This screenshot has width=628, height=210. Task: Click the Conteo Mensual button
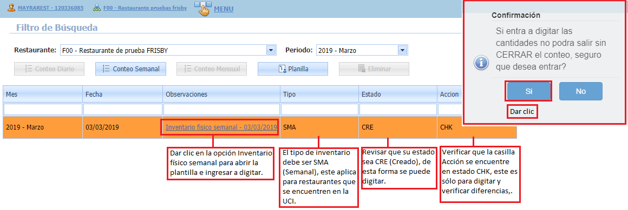pos(212,69)
